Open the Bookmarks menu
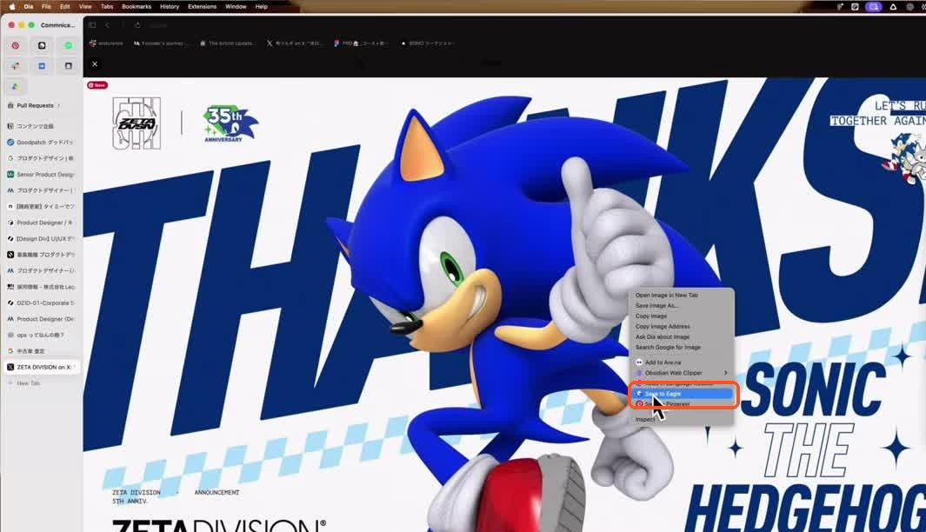The height and width of the screenshot is (532, 926). pyautogui.click(x=137, y=6)
